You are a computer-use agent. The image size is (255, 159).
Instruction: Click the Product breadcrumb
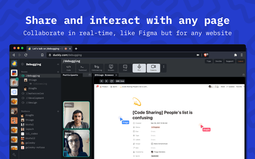click(x=104, y=86)
